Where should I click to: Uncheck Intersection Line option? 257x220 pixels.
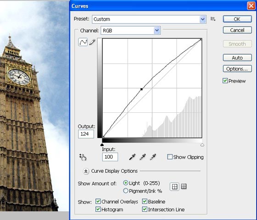point(145,209)
